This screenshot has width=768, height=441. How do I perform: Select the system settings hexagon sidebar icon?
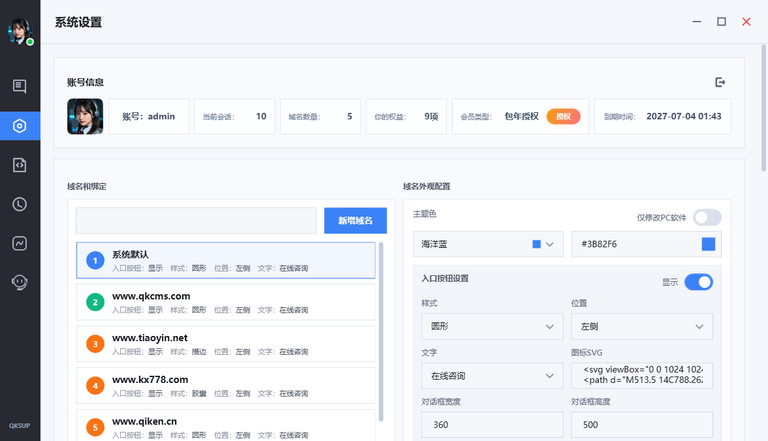(20, 126)
